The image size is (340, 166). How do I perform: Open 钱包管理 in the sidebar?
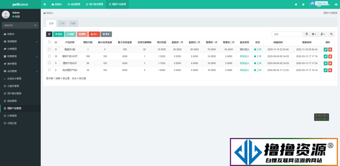pyautogui.click(x=20, y=101)
